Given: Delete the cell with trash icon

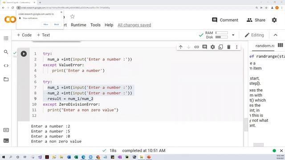Looking at the screenshot, I should [228, 47].
